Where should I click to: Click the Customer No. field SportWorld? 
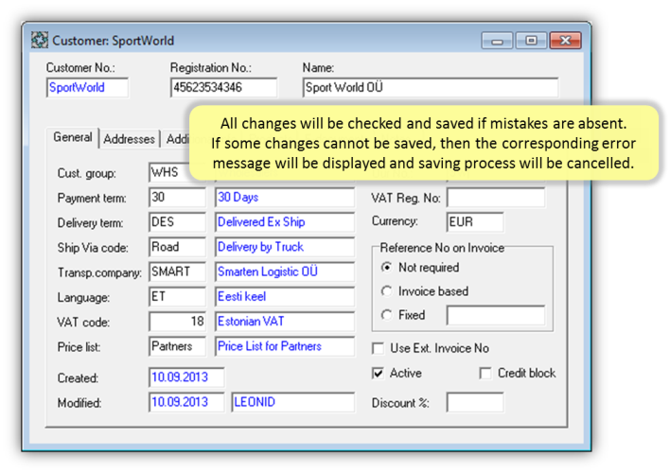point(87,88)
